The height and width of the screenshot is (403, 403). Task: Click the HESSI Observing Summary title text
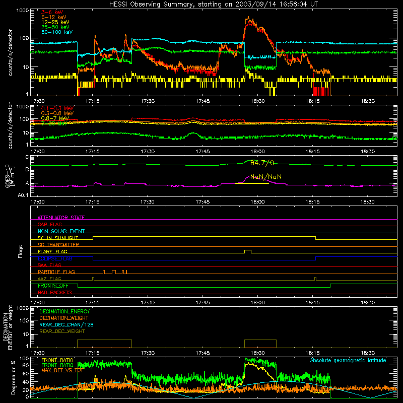[x=213, y=5]
